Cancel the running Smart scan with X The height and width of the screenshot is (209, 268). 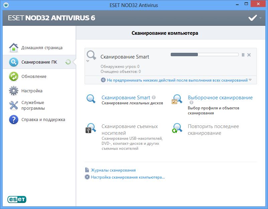(x=249, y=55)
